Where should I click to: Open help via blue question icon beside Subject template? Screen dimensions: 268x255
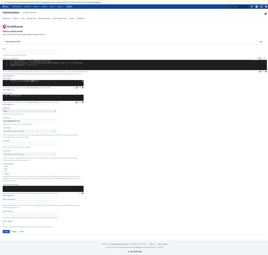click(x=83, y=102)
